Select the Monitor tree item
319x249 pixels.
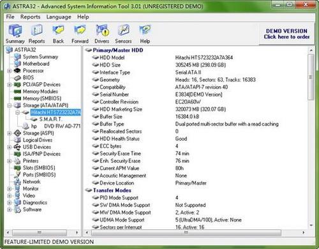[x=31, y=188]
